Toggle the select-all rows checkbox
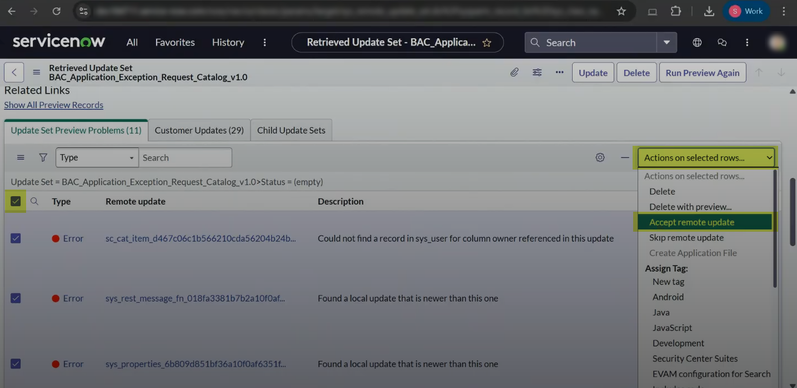The height and width of the screenshot is (388, 797). point(16,201)
